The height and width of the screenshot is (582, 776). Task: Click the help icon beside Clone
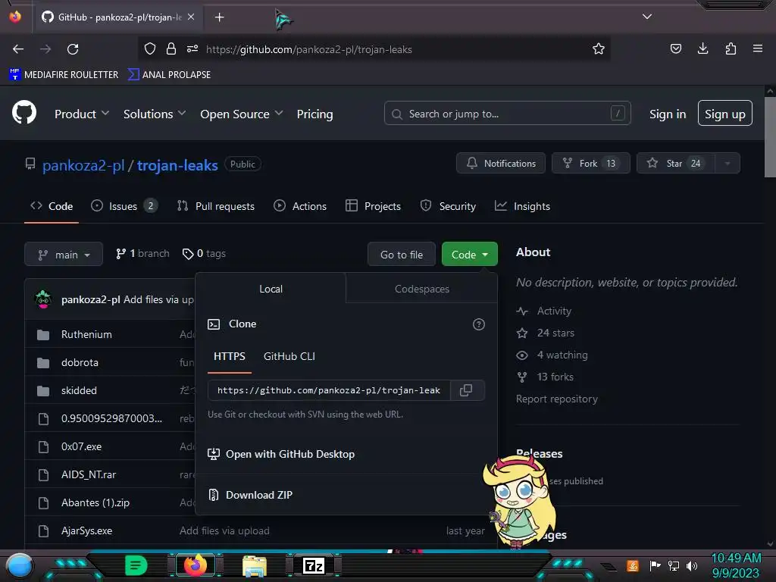click(x=479, y=324)
